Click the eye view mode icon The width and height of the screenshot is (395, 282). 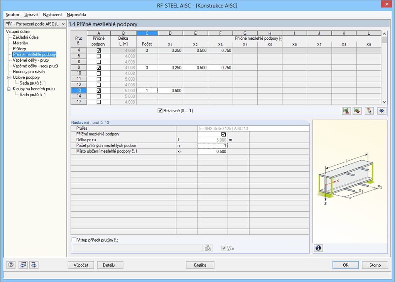381,111
